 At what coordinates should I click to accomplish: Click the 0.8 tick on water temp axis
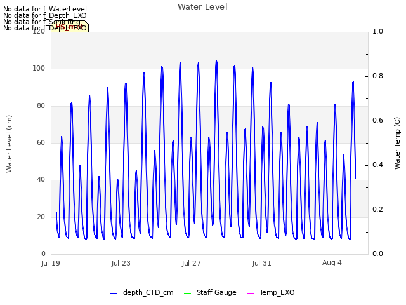click(378, 76)
